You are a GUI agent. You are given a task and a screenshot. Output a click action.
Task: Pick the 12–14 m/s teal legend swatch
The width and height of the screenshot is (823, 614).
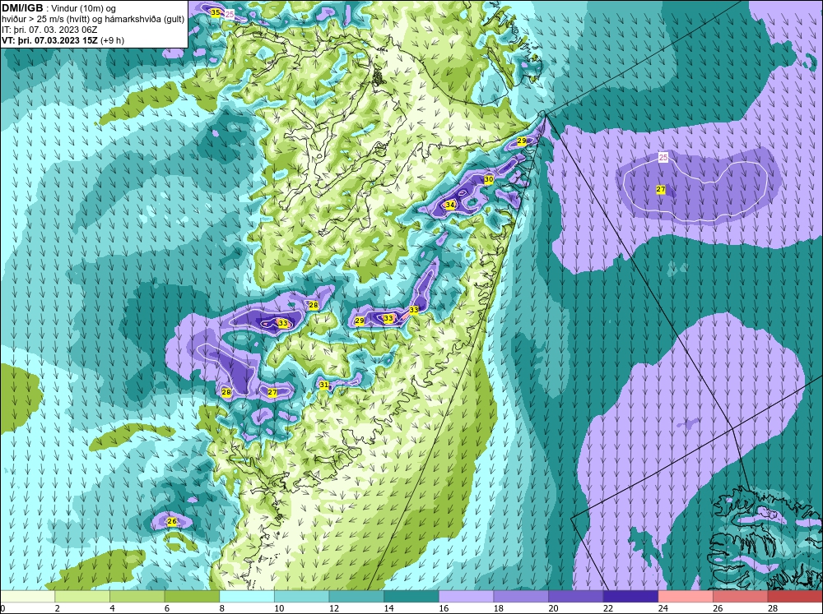[x=356, y=597]
